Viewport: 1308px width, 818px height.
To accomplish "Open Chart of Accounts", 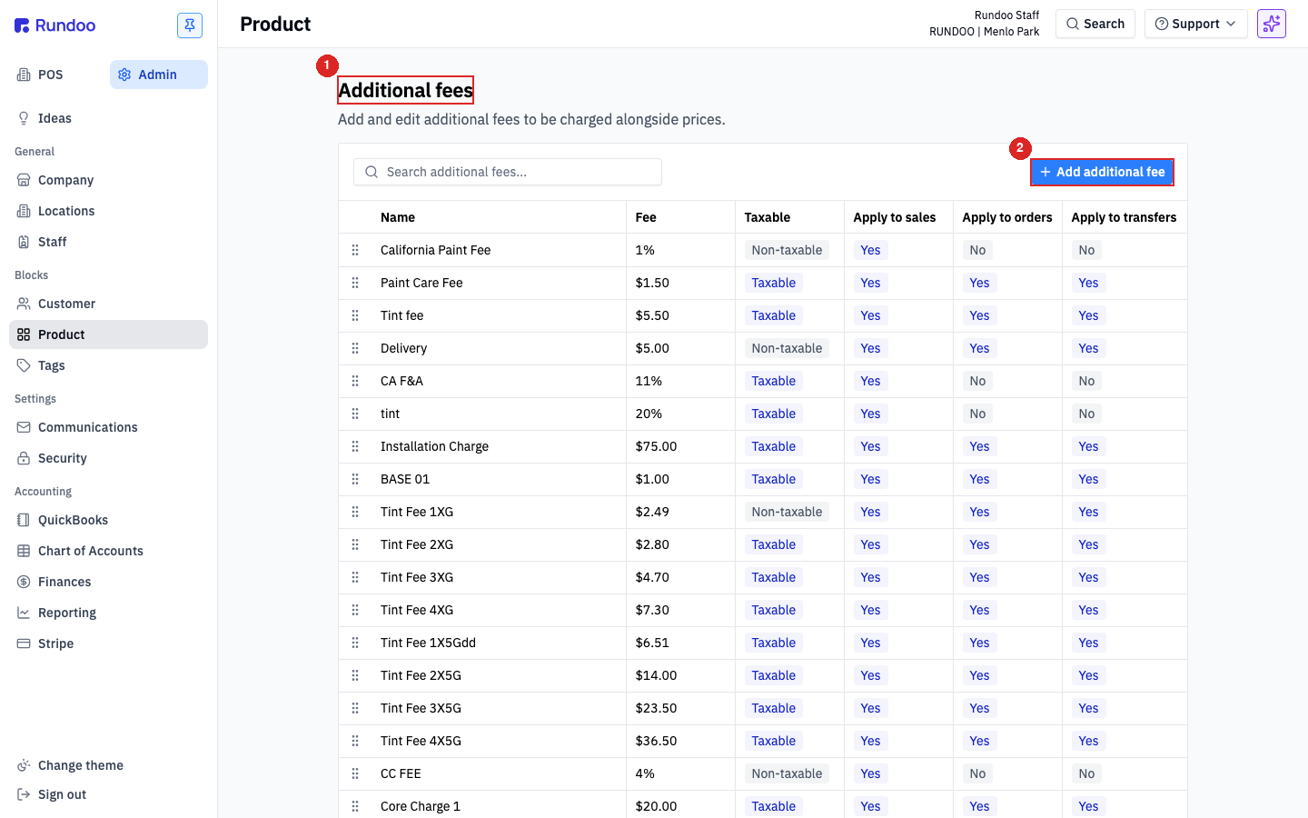I will click(108, 551).
